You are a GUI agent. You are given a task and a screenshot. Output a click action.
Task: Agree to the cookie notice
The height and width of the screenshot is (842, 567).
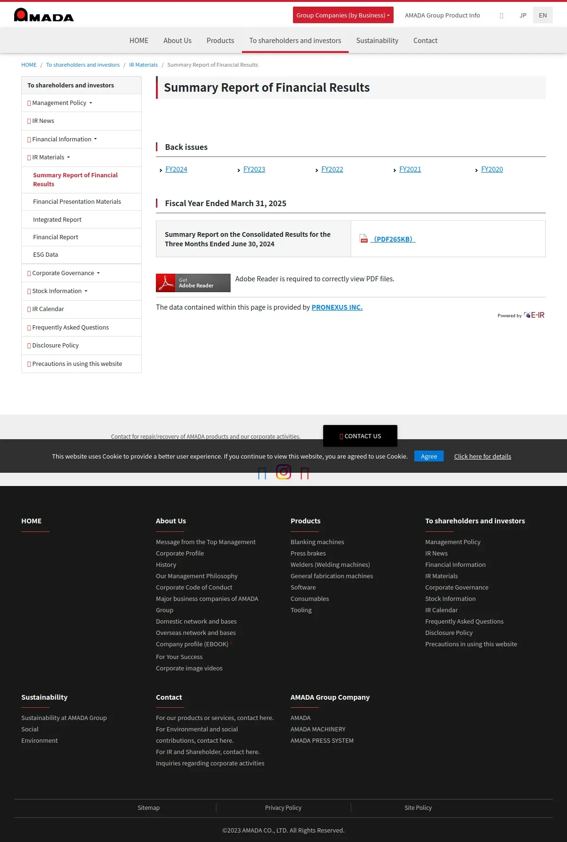(429, 456)
